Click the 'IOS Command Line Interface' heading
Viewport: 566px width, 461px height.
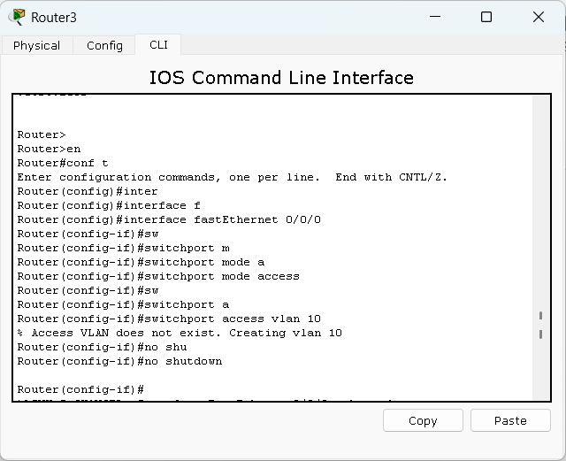coord(281,78)
